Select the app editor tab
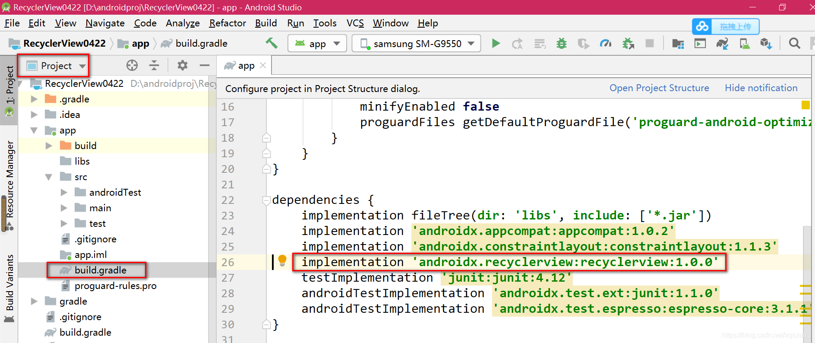 tap(245, 65)
